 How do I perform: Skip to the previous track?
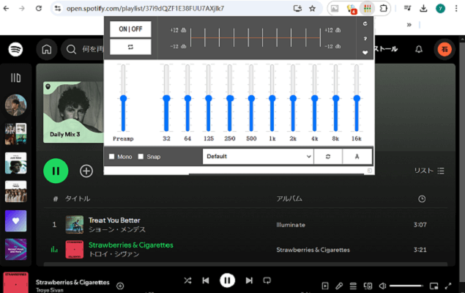pyautogui.click(x=206, y=281)
